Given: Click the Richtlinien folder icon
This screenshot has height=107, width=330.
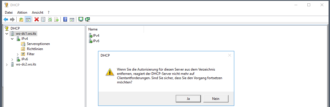Looking at the screenshot, I should 23,49.
